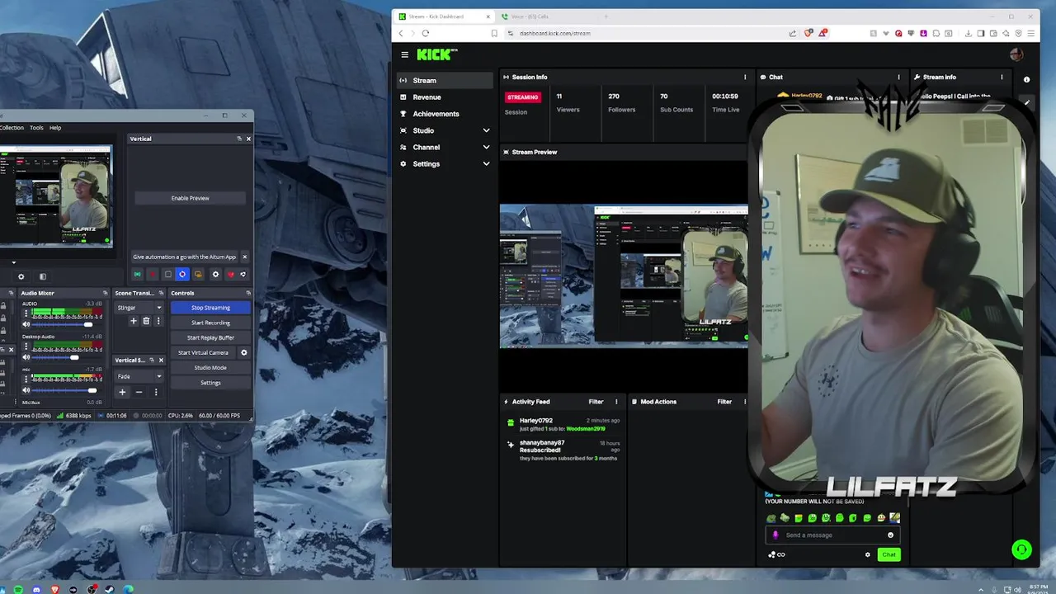Mute the mic channel in the OBS mixer
This screenshot has height=594, width=1056.
26,390
